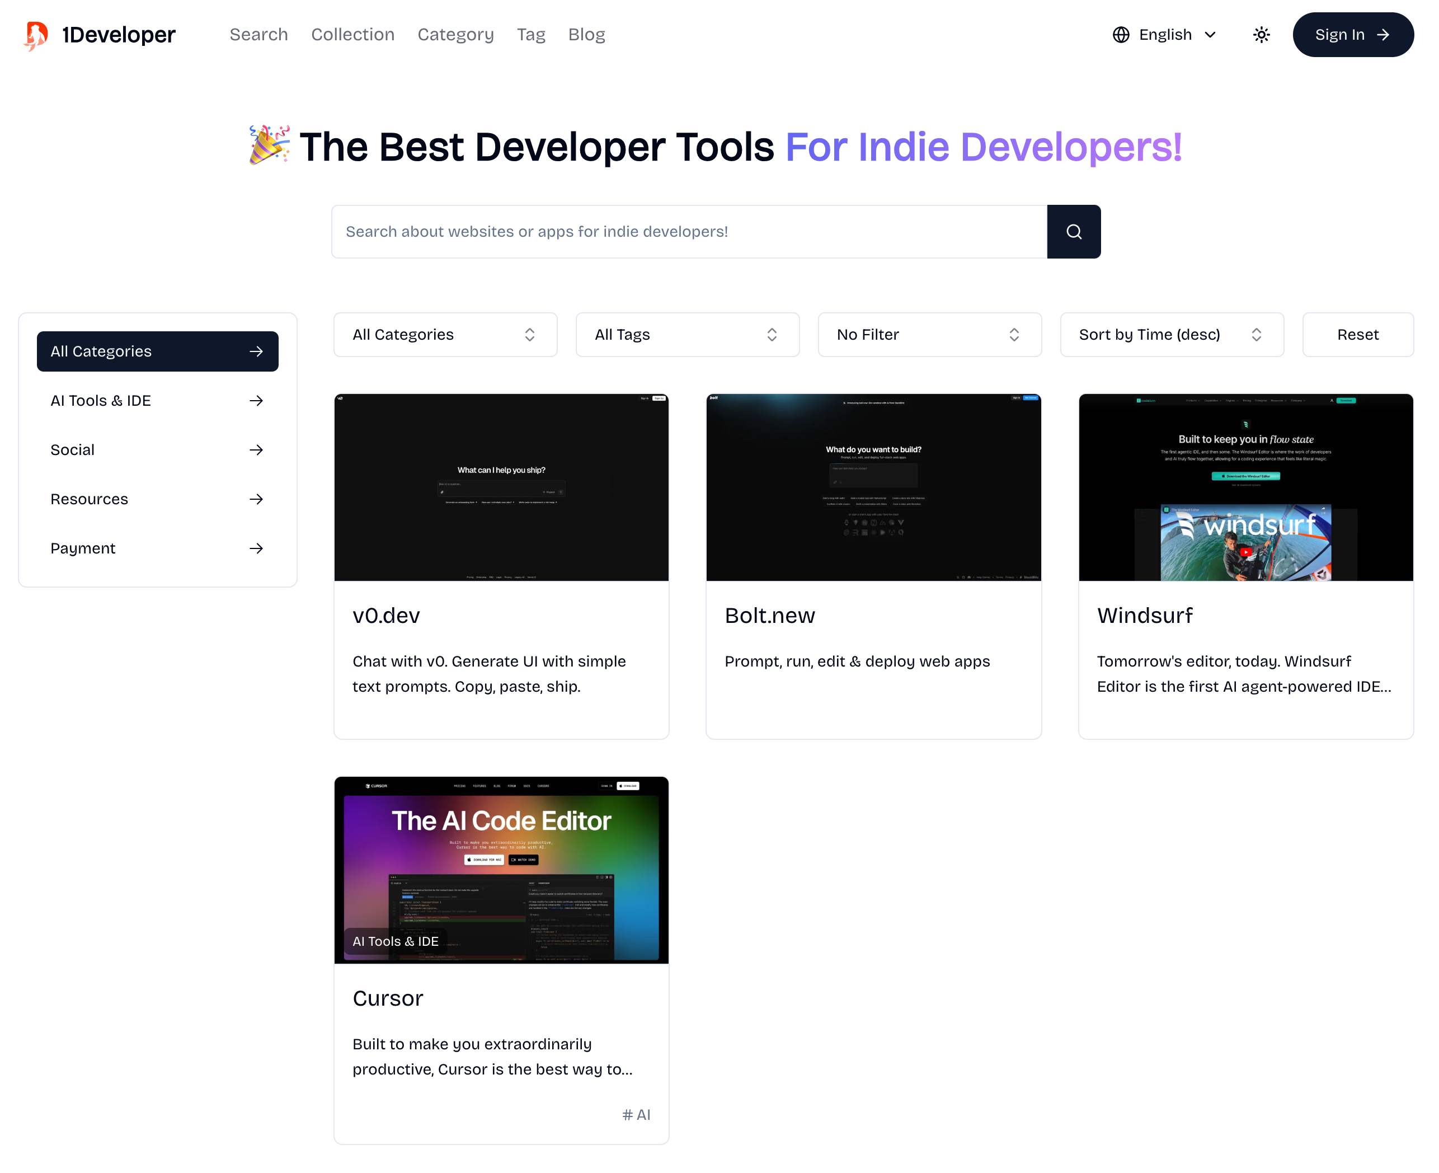Click the arrow next to Resources
1439x1173 pixels.
coord(255,499)
